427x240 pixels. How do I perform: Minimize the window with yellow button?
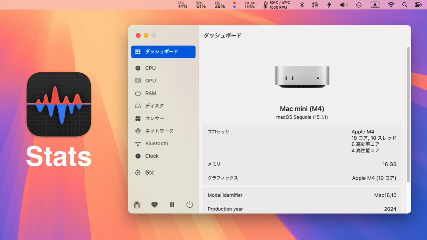146,35
